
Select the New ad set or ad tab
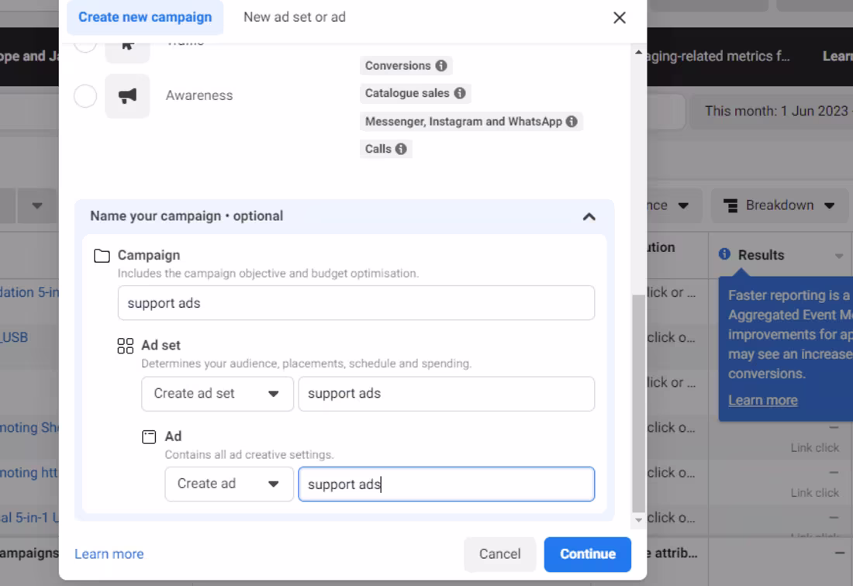(x=295, y=16)
